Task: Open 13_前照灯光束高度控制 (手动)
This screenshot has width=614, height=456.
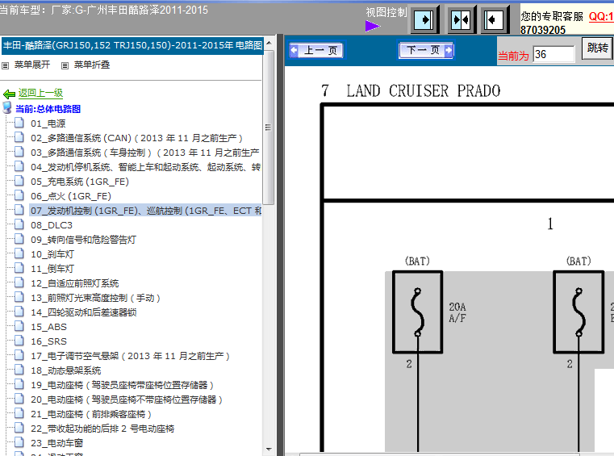Action: point(95,298)
